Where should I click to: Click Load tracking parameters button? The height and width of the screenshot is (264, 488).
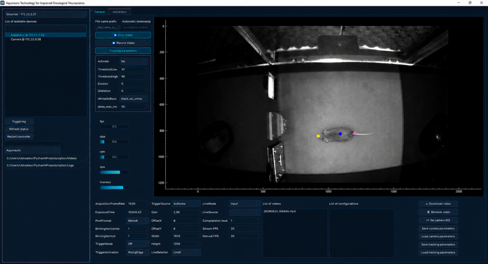point(438,253)
